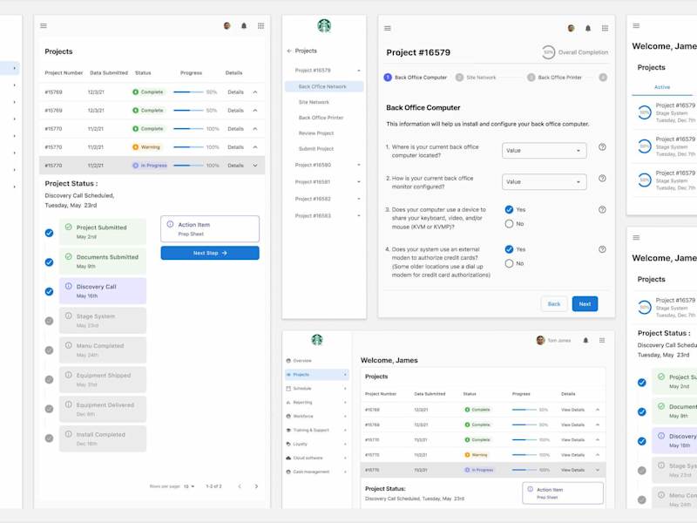The height and width of the screenshot is (523, 697).
Task: Click Overall Completion progress ring
Action: click(549, 52)
